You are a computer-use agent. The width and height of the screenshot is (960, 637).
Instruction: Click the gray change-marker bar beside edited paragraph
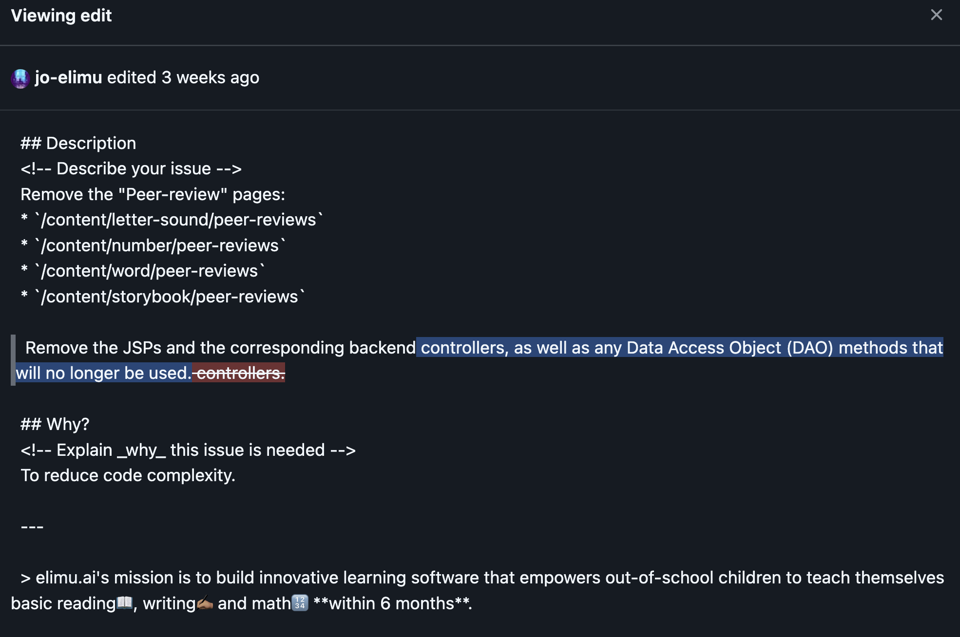click(x=13, y=360)
